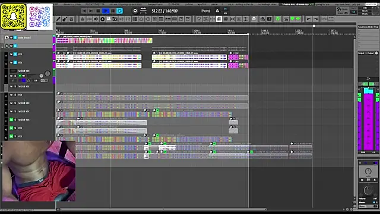Click the Snapchat QR code thumbnail
380x214 pixels.
coord(13,17)
